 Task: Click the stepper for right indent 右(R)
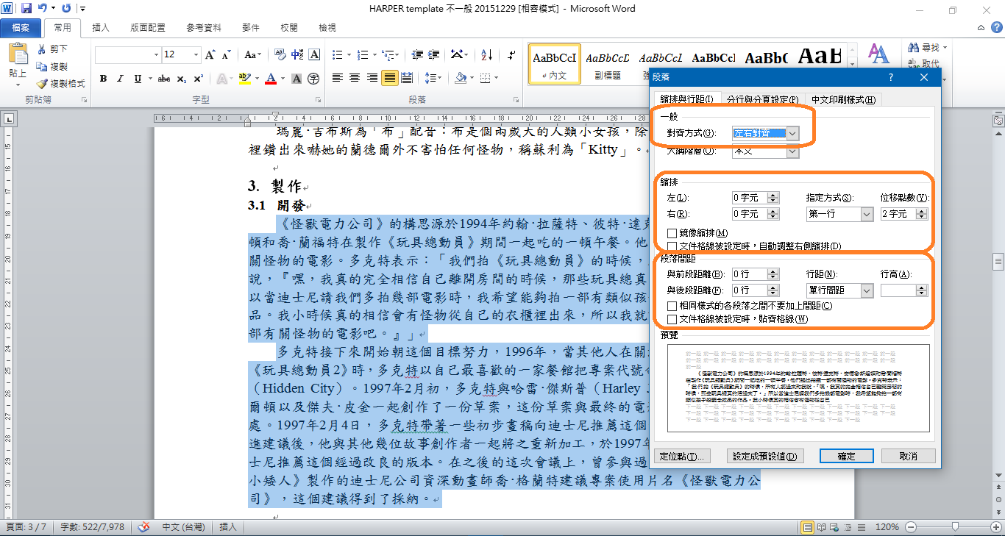point(773,214)
